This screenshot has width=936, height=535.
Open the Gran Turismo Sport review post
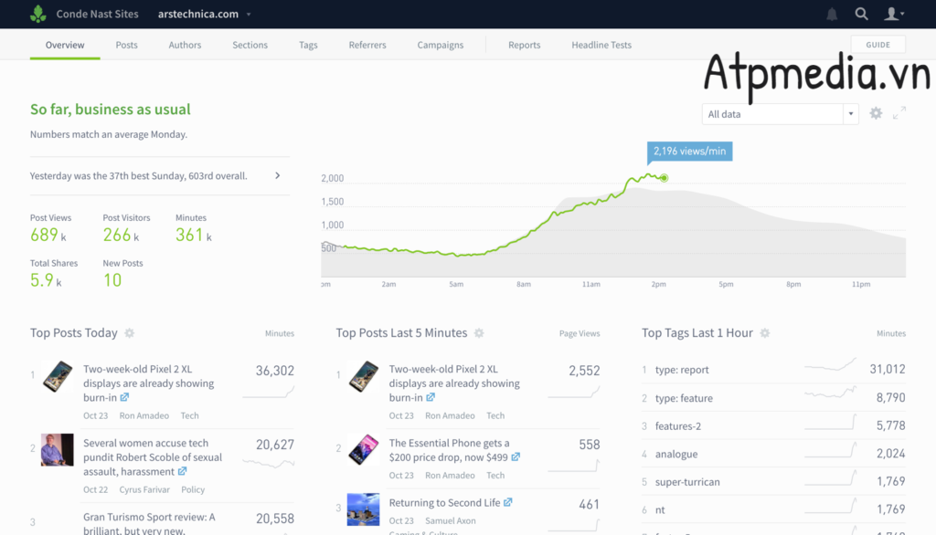point(149,524)
